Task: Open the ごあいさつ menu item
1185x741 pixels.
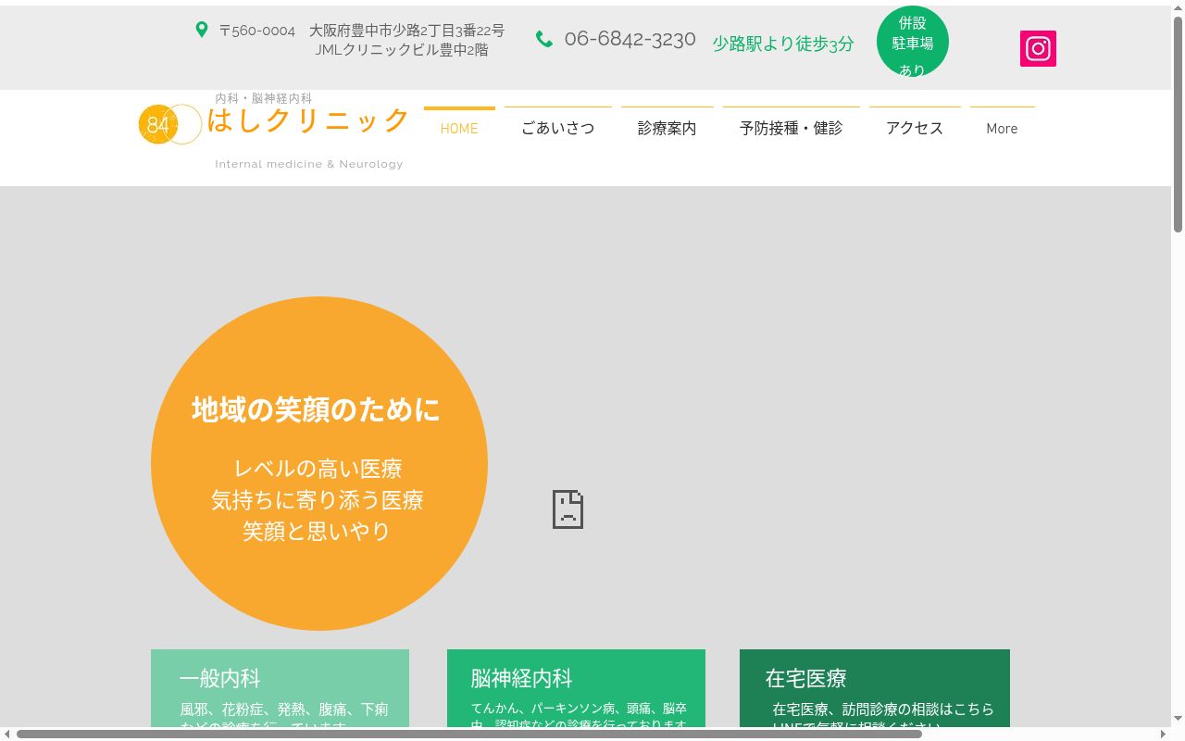Action: pyautogui.click(x=558, y=129)
